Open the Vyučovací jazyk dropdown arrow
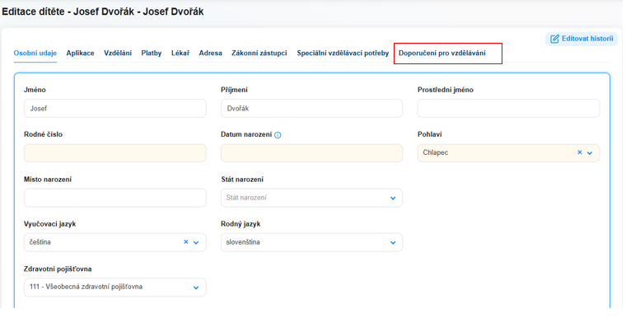 click(x=196, y=242)
